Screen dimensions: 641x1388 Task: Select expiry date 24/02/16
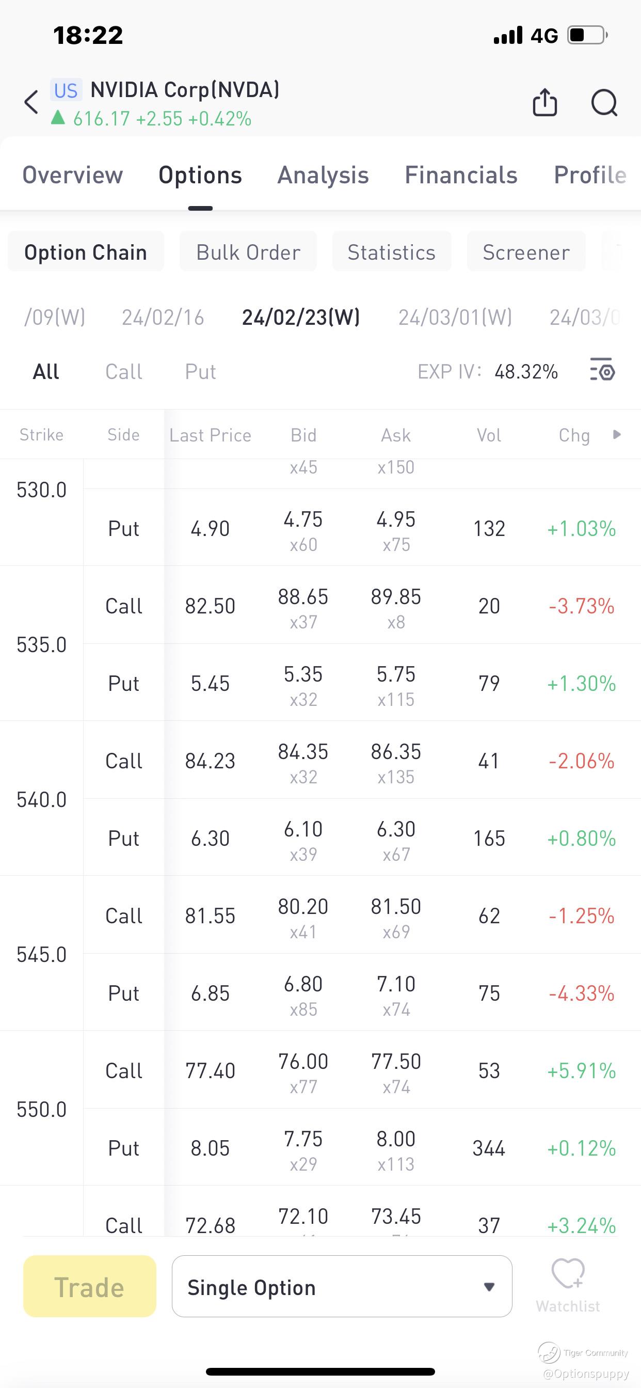pyautogui.click(x=163, y=318)
